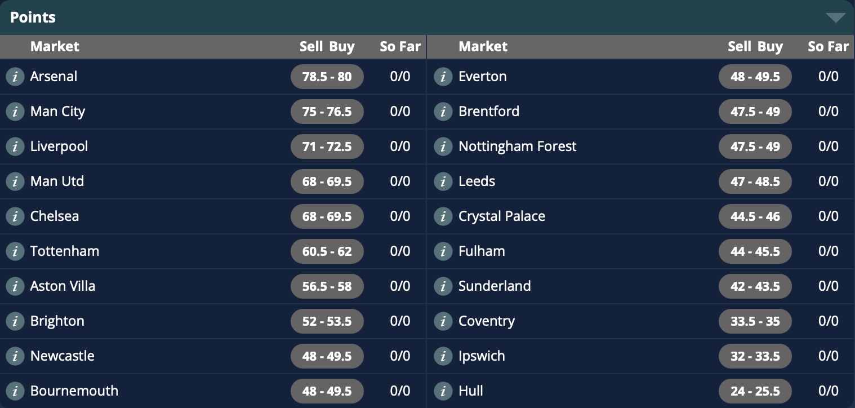Click the Points section header title
The width and height of the screenshot is (855, 408).
click(33, 17)
